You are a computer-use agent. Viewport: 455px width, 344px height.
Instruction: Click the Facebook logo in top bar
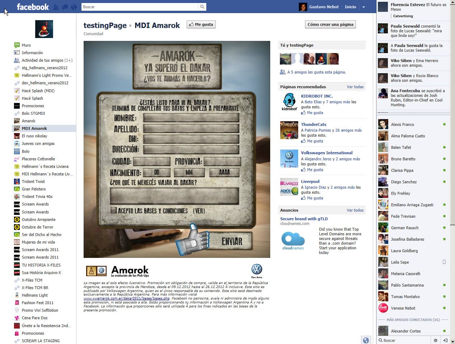click(x=33, y=7)
